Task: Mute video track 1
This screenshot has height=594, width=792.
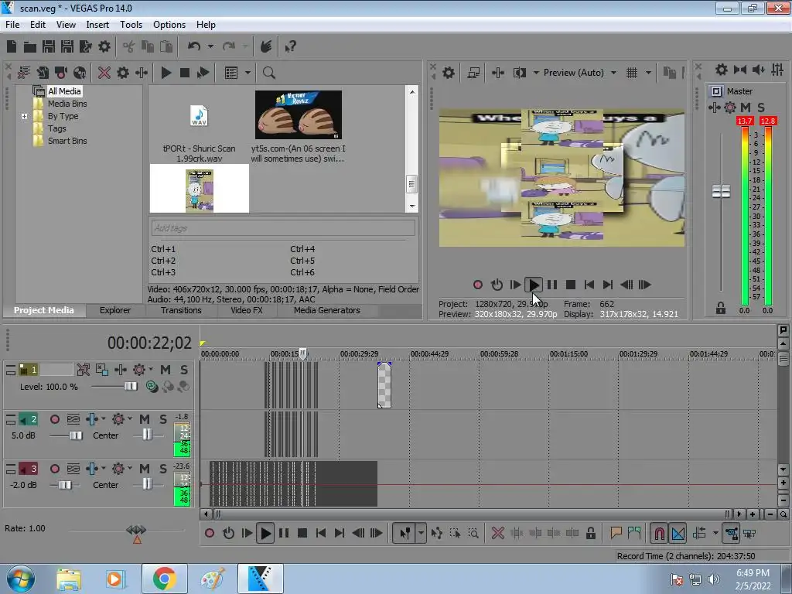Action: click(166, 370)
